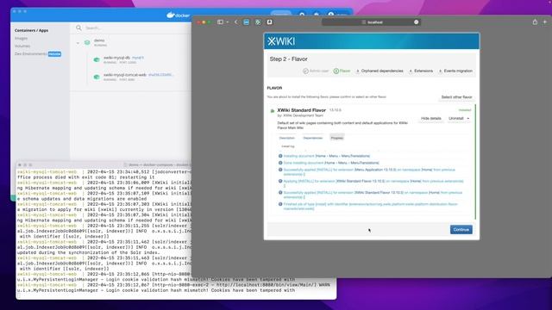Click Hide details on XWiki Standard Flavor
The height and width of the screenshot is (310, 552).
[430, 119]
